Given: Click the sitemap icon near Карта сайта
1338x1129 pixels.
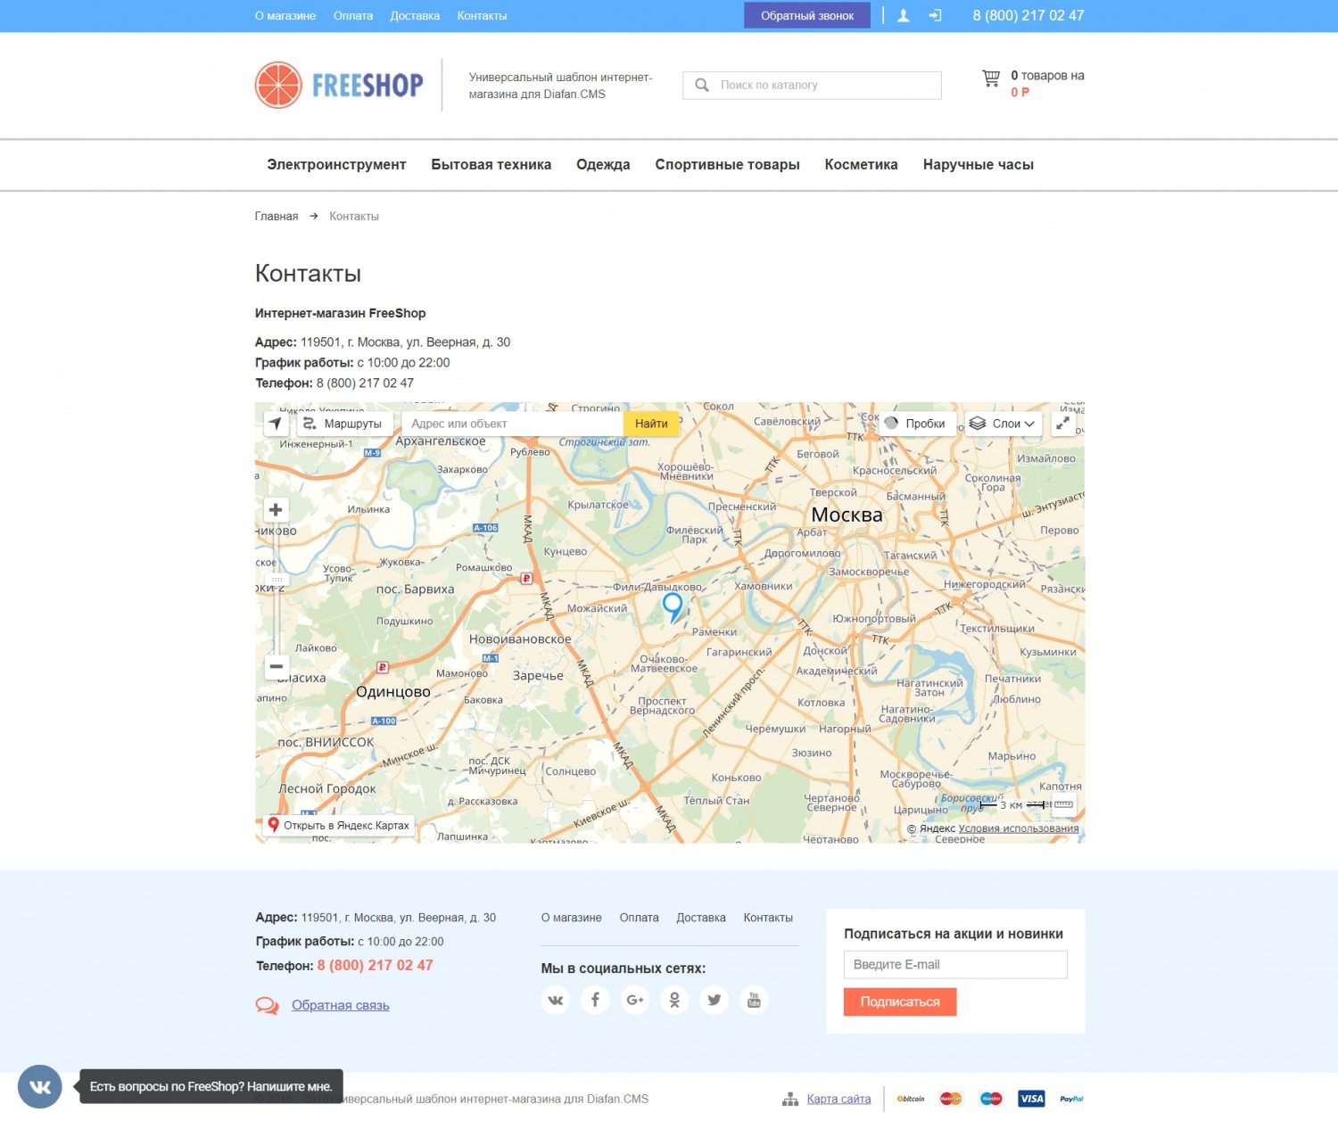Looking at the screenshot, I should point(790,1100).
